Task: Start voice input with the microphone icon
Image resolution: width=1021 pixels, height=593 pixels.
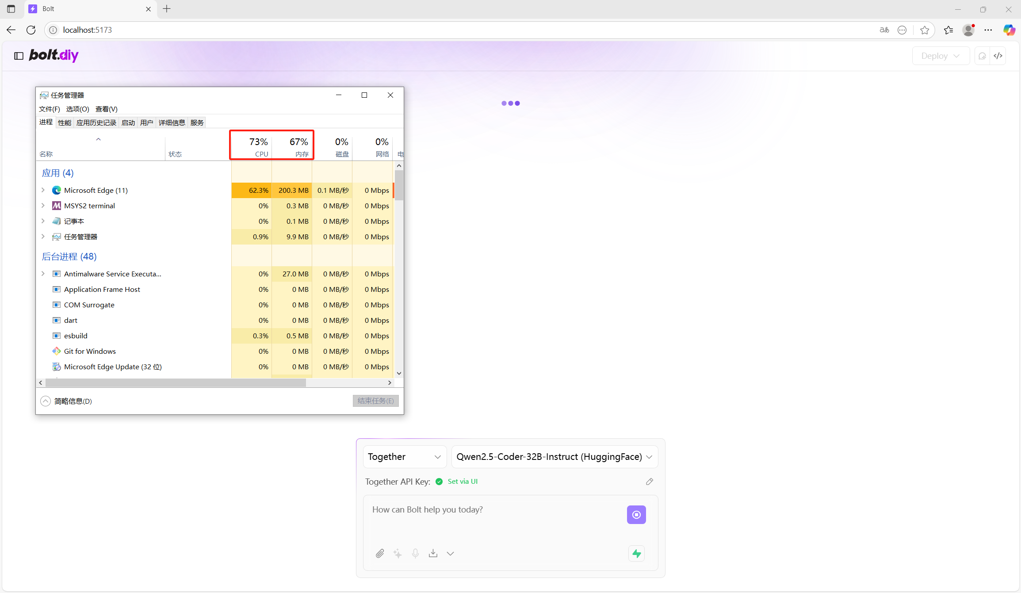Action: point(415,553)
